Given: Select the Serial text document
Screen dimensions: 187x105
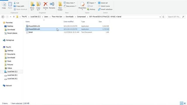Looking at the screenshot, I should (67, 32).
